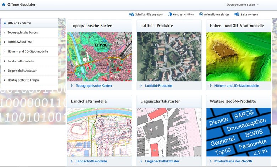Screen dimensions: 277x167
Task: Click arrow icon before Luftbild-Produkte card link
Action: tap(141, 85)
